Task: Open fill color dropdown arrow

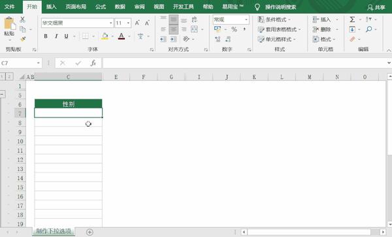Action: (112, 37)
